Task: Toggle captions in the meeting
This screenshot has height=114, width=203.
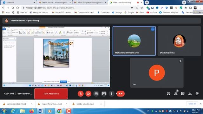Action: click(x=96, y=94)
